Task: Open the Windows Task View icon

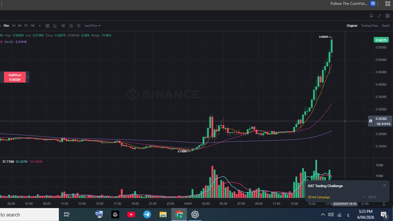Action: tap(66, 214)
